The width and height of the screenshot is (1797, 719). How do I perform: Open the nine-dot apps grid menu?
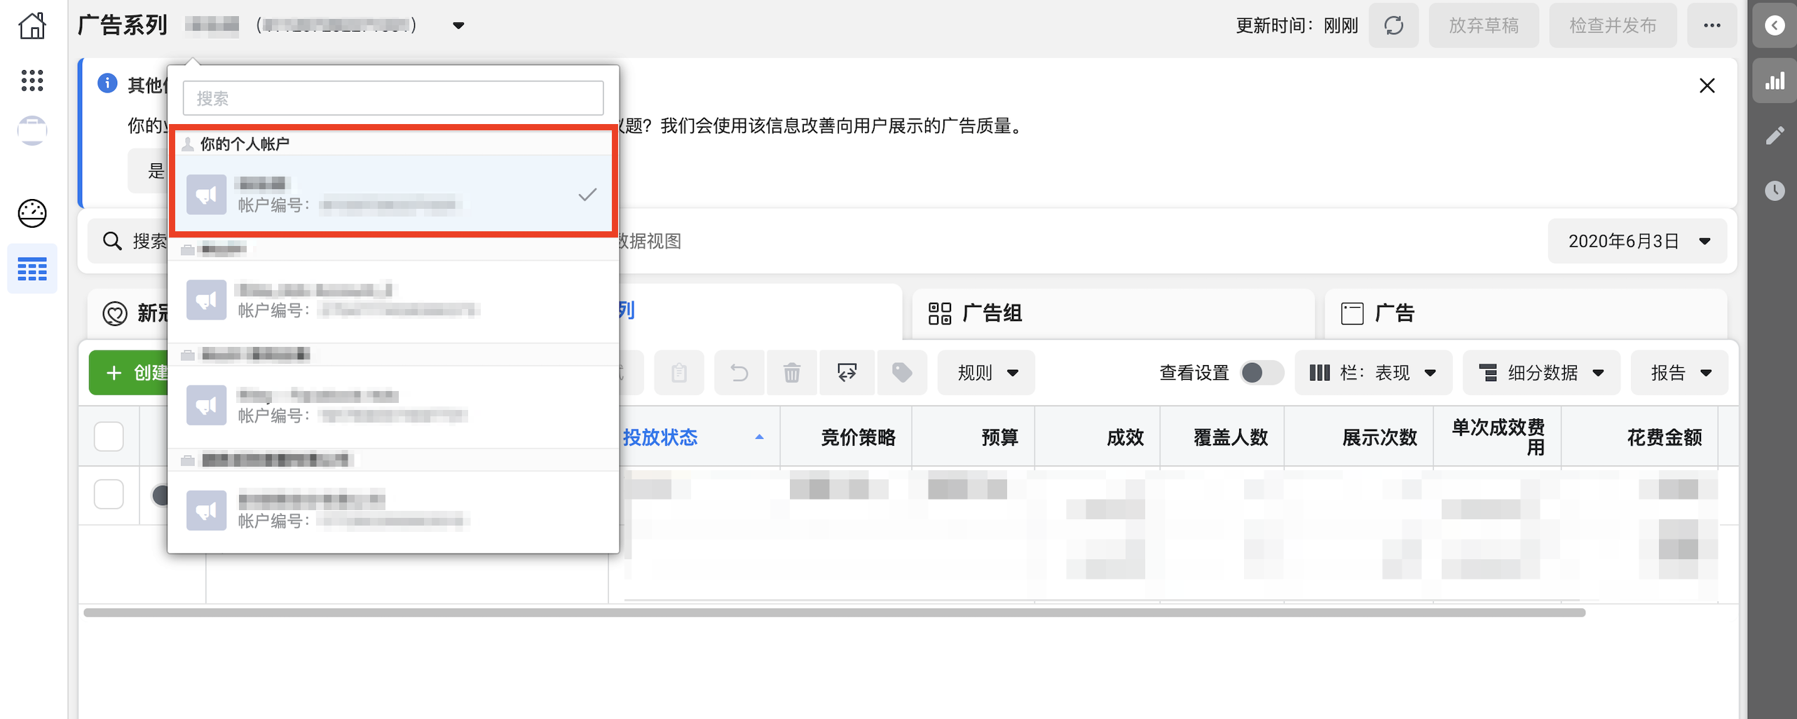[x=32, y=80]
